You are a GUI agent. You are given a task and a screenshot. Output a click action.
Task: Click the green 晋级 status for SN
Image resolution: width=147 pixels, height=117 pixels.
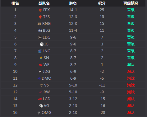click(x=131, y=58)
